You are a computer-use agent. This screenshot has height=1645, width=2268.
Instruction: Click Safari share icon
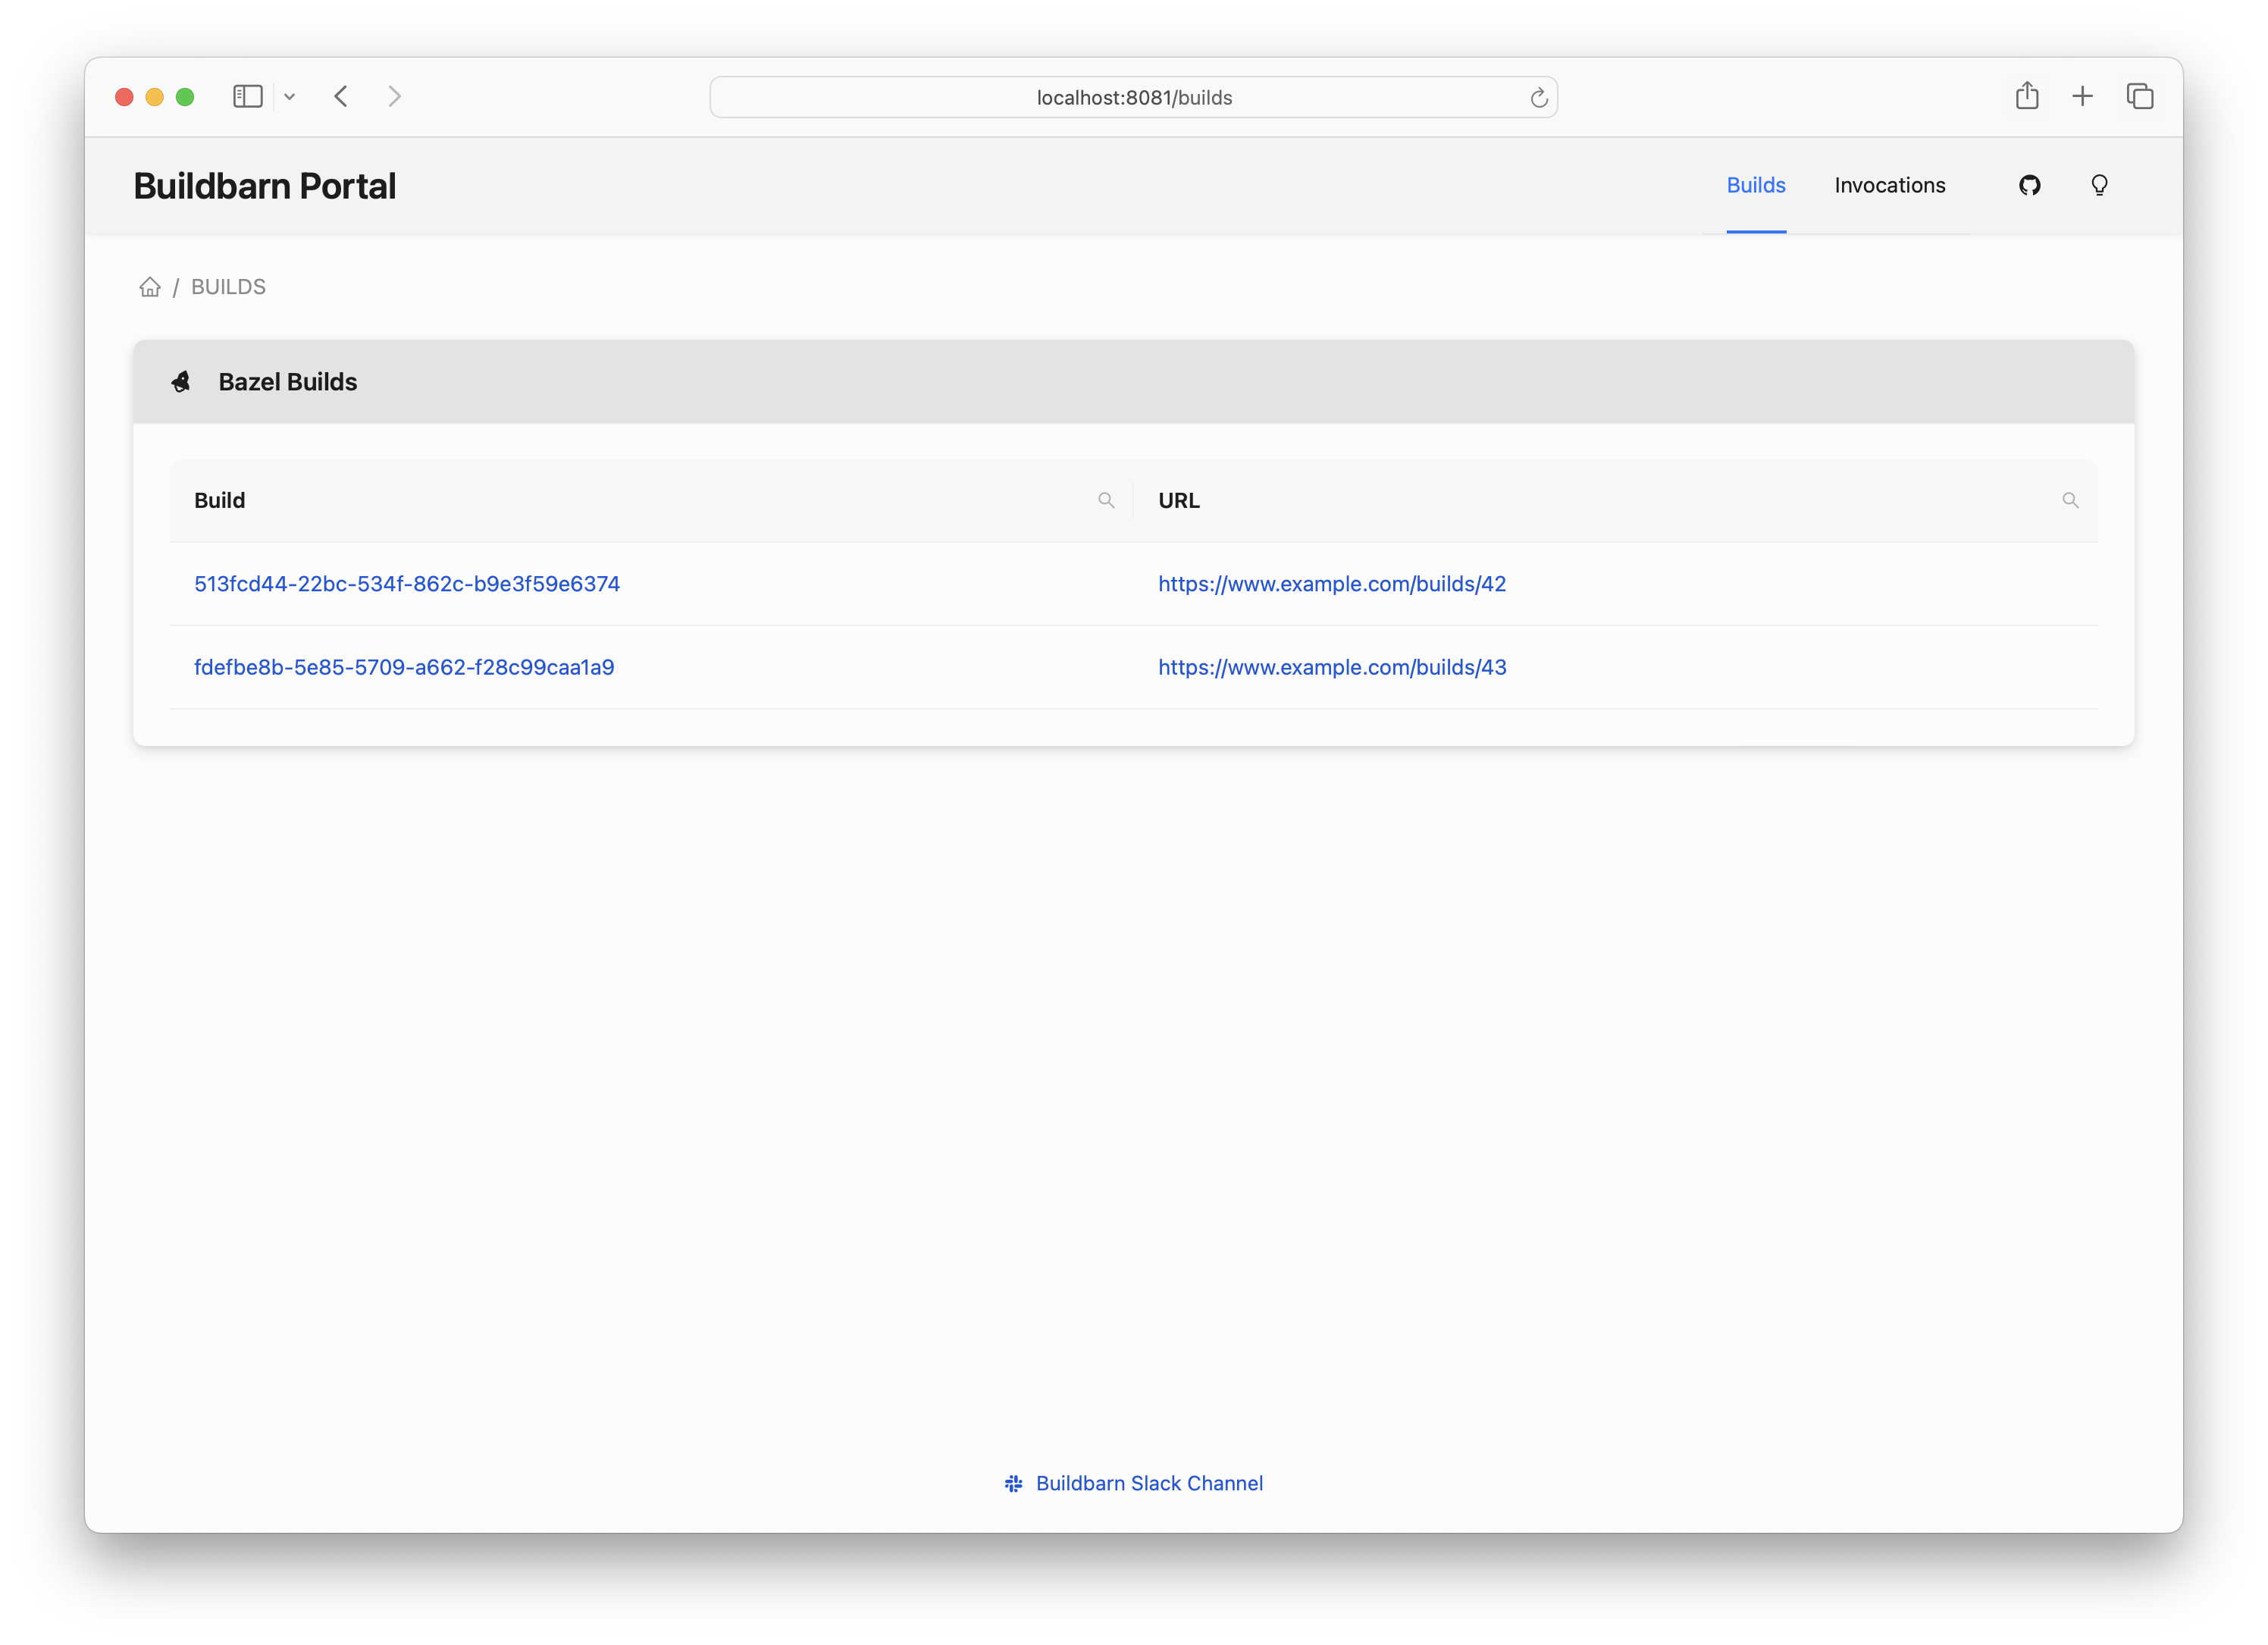pos(2027,96)
